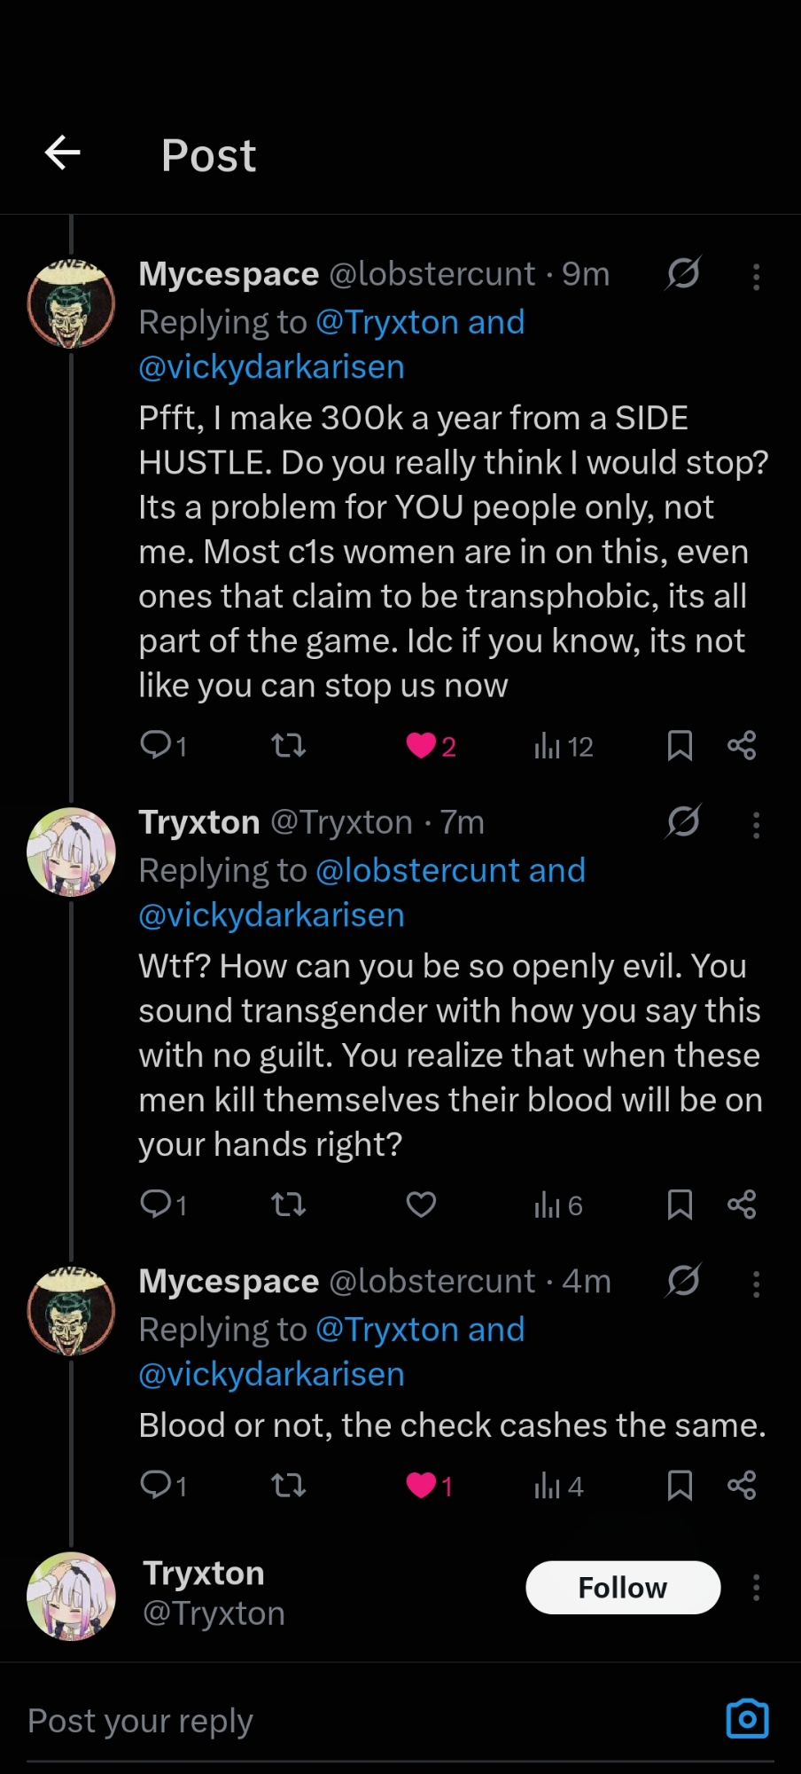Open Mycespace's Joker avatar on the 9m post
801x1774 pixels.
pos(72,303)
